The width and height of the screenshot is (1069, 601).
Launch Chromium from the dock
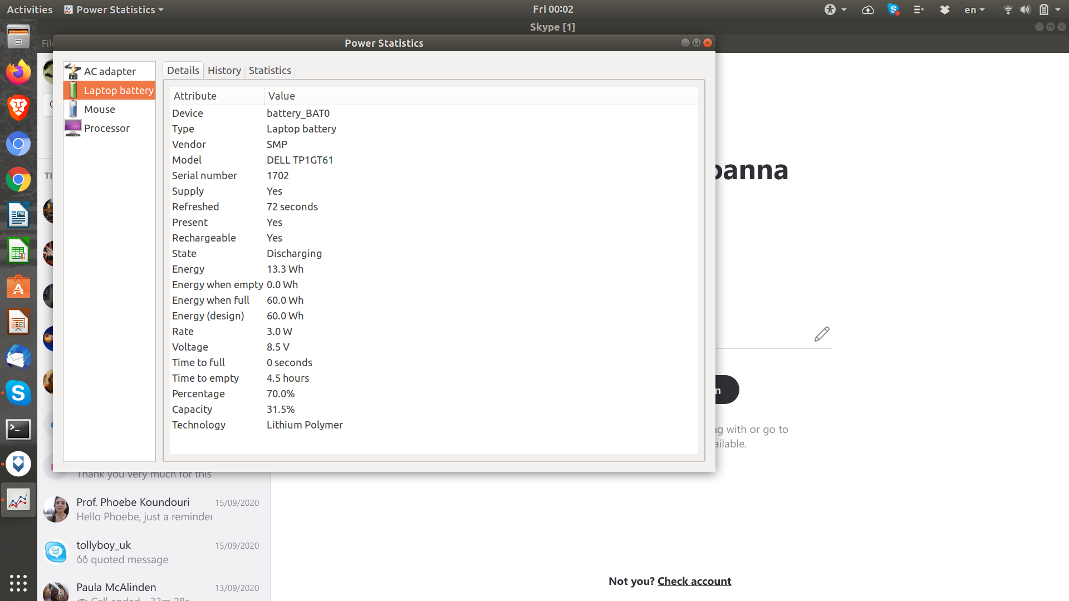pyautogui.click(x=18, y=144)
